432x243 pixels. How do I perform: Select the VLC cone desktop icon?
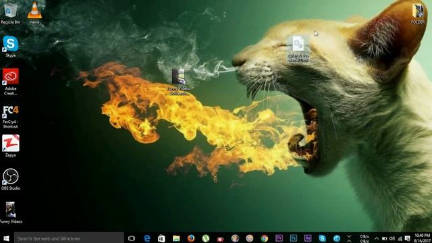point(34,13)
